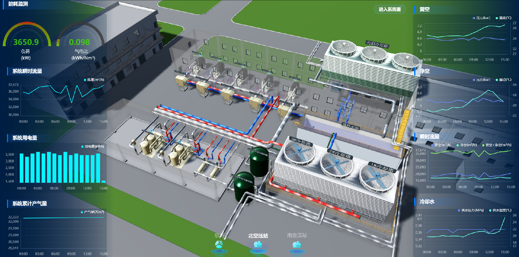Select the 1#冷却塔 tower label
This screenshot has height=257, width=519.
382,167
